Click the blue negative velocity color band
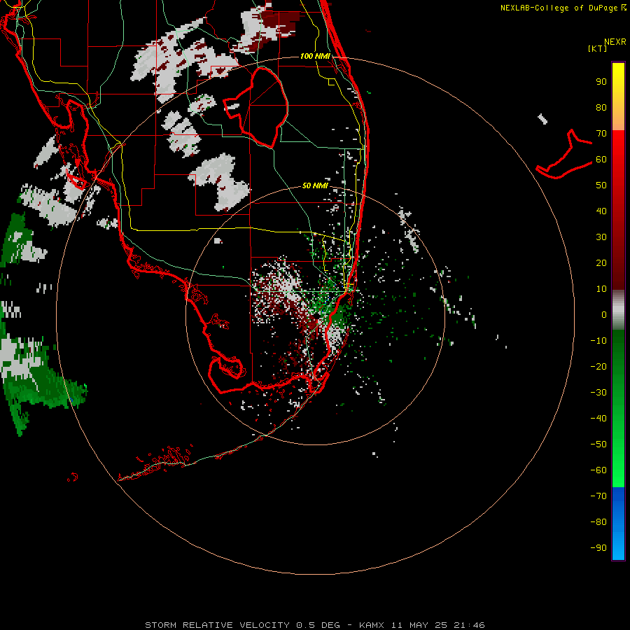 [x=618, y=524]
